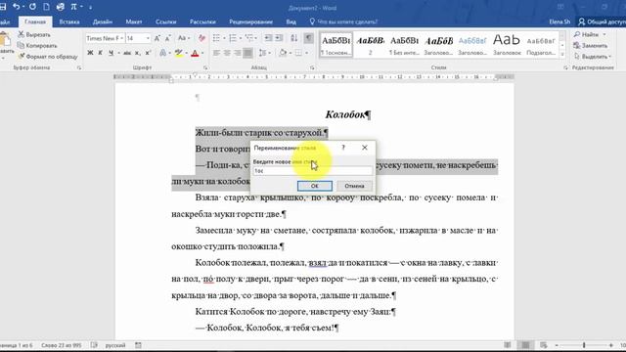Click Общий доступ share button
626x352 pixels.
pos(602,22)
